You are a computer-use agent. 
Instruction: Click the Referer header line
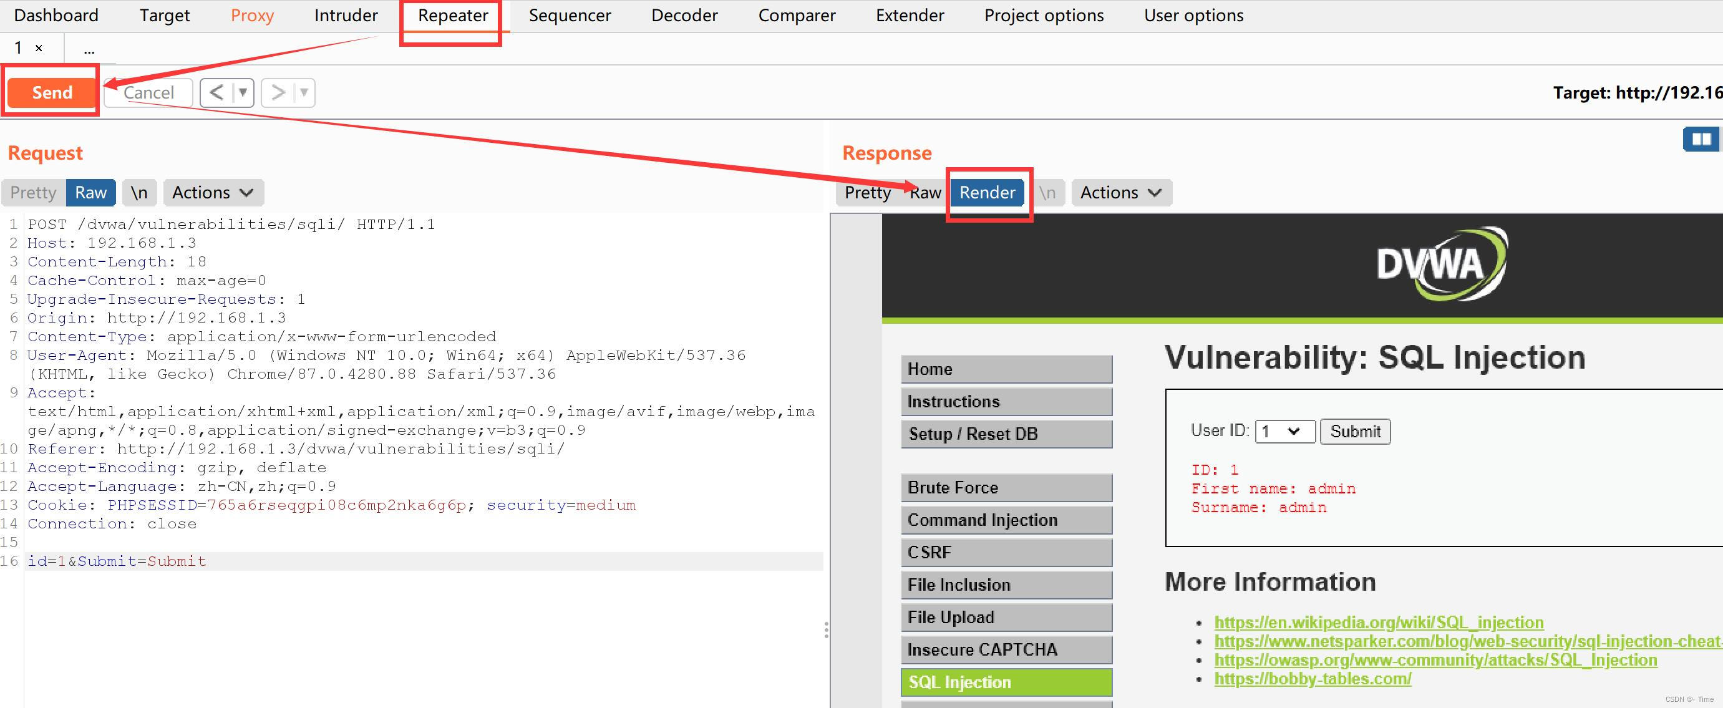click(296, 449)
